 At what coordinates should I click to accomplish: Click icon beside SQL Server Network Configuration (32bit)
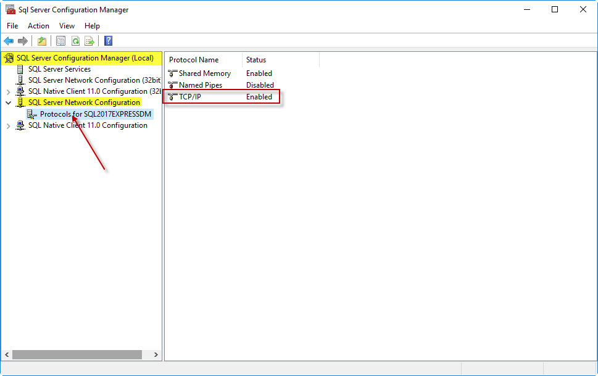(x=20, y=80)
